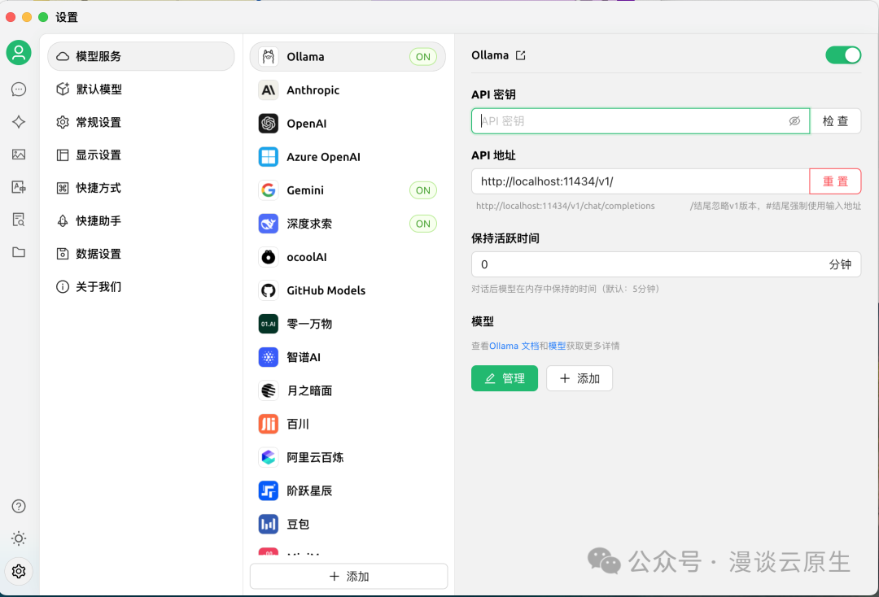Open the chat assistant icon in sidebar
Viewport: 879px width, 597px height.
coord(19,89)
